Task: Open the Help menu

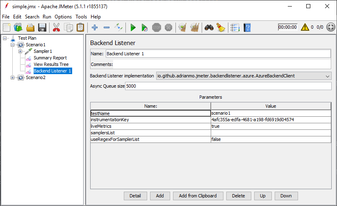Action: coord(96,17)
